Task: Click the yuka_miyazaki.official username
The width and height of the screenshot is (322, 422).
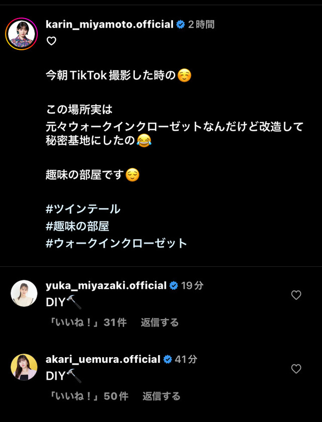Action: coord(106,285)
